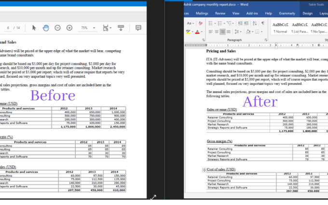Open the Change Case Aa dropdown
The height and width of the screenshot is (205, 328).
pyautogui.click(x=191, y=23)
